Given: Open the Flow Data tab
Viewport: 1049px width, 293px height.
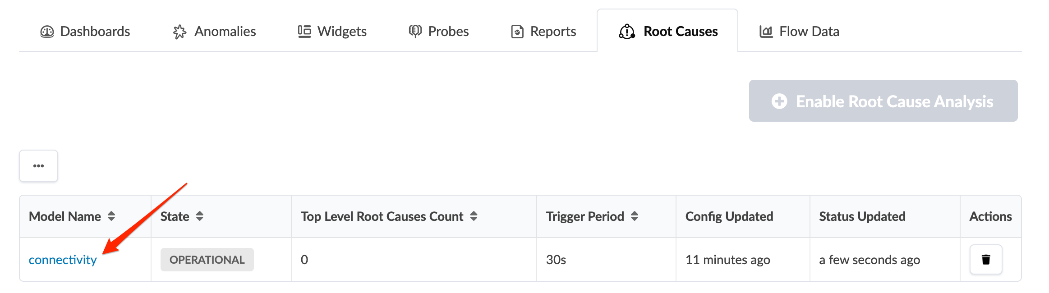Looking at the screenshot, I should (x=809, y=32).
